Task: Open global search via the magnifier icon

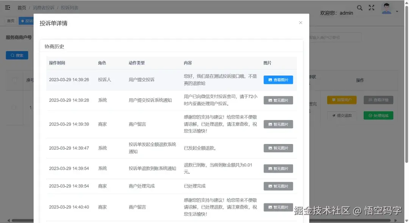Action: 359,7
